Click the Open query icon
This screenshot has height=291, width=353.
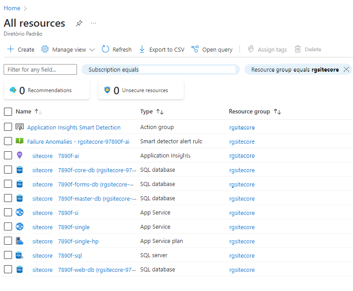coord(195,49)
